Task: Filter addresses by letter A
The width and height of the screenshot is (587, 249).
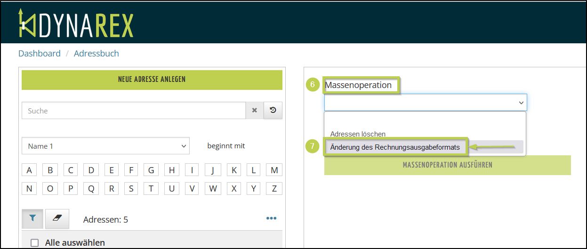Action: [x=29, y=170]
